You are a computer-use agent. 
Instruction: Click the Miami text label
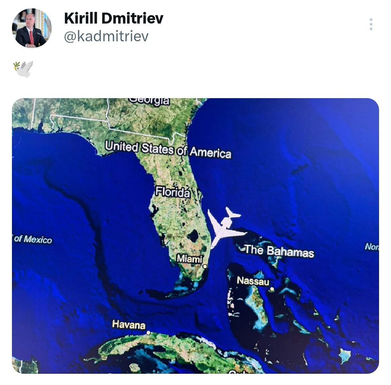pos(189,259)
